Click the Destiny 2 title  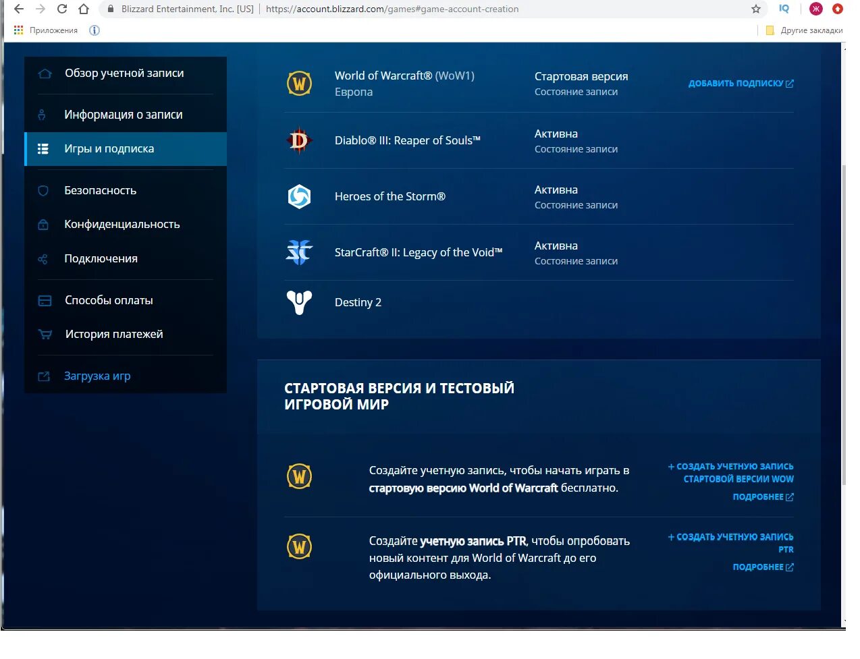coord(358,302)
